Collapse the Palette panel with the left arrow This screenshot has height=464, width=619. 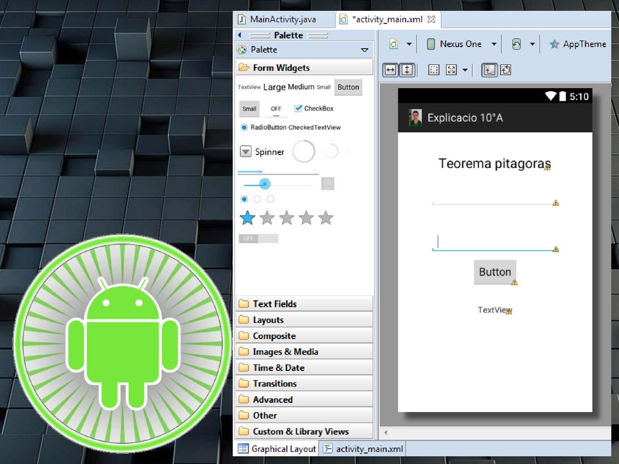click(239, 35)
